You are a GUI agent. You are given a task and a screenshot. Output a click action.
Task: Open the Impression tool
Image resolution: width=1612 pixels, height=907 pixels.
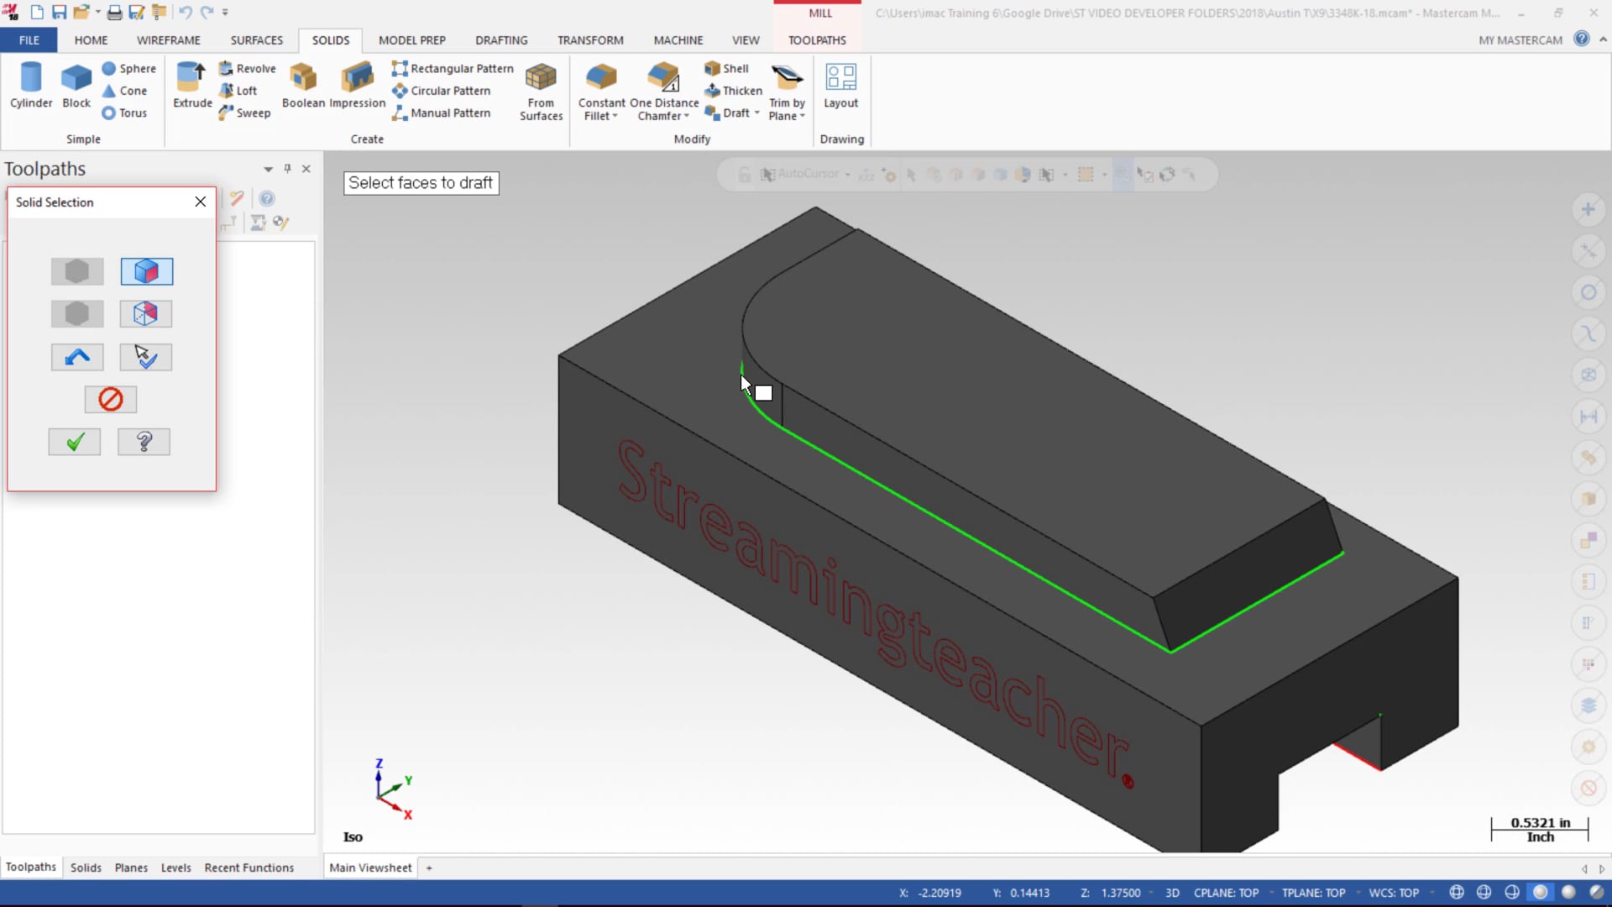(358, 85)
